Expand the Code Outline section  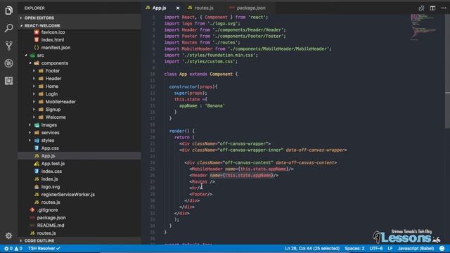(x=39, y=240)
